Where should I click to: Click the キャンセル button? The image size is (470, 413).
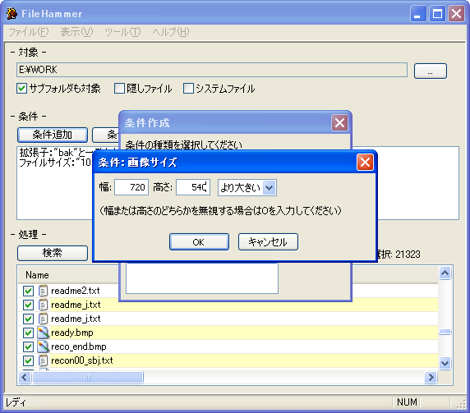click(x=268, y=242)
